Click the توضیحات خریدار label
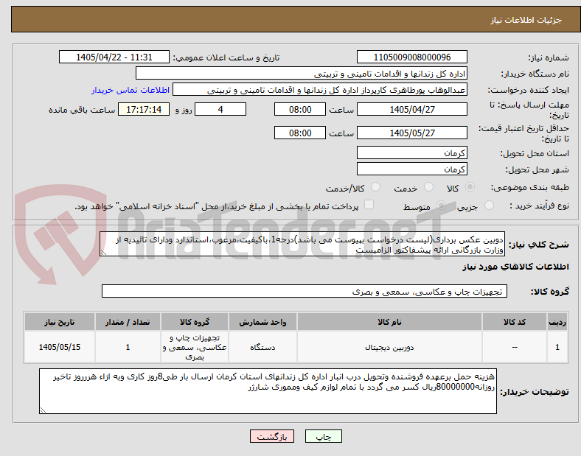 535,392
